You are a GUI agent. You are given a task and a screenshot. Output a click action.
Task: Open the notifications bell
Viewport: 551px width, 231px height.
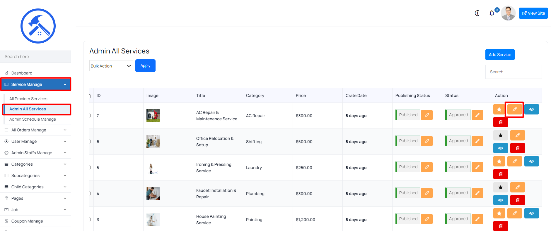click(x=492, y=13)
